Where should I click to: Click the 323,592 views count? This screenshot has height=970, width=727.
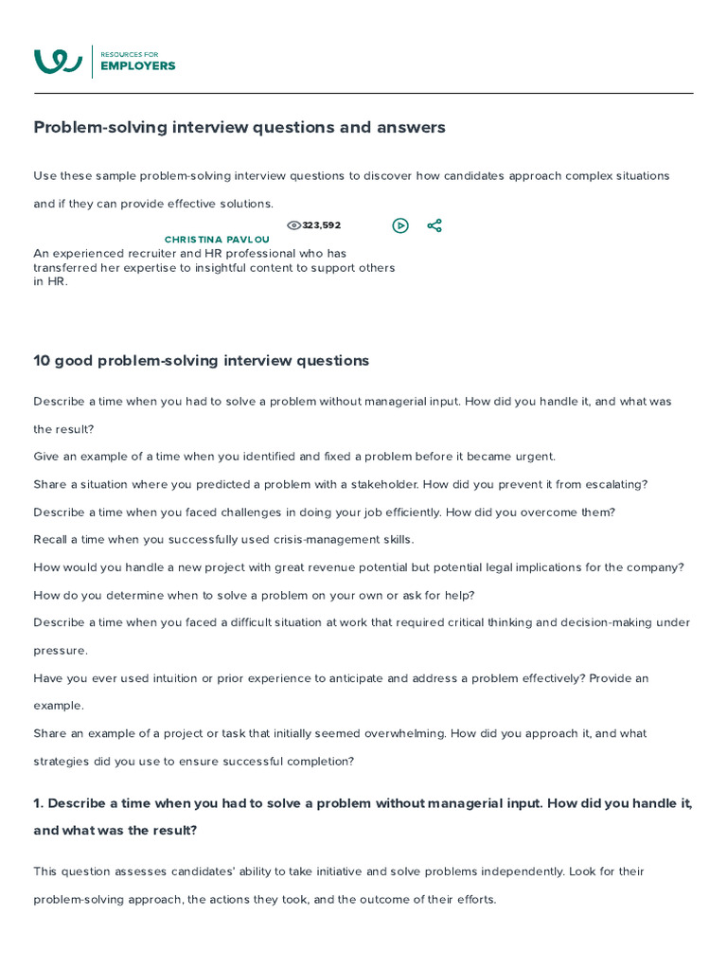pyautogui.click(x=322, y=225)
